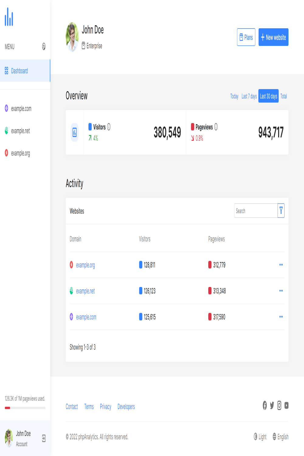The image size is (304, 456).
Task: Click the example.net favicon in the sidebar
Action: (x=6, y=130)
